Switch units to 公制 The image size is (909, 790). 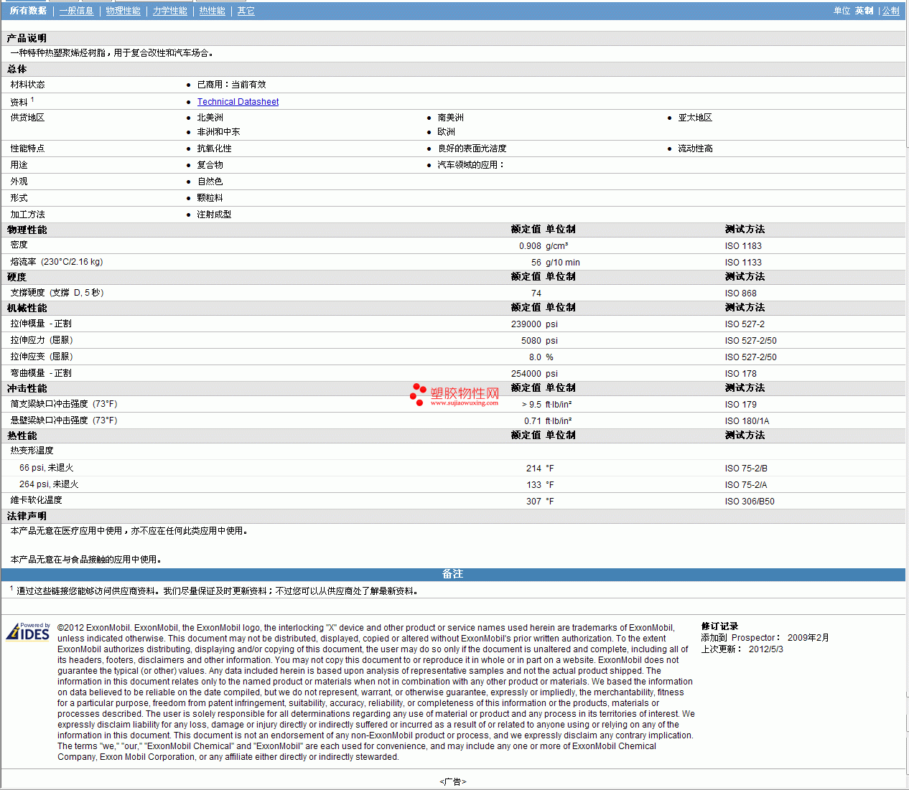click(x=890, y=11)
